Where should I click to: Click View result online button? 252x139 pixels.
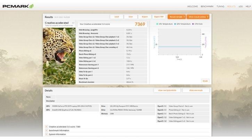198,17
